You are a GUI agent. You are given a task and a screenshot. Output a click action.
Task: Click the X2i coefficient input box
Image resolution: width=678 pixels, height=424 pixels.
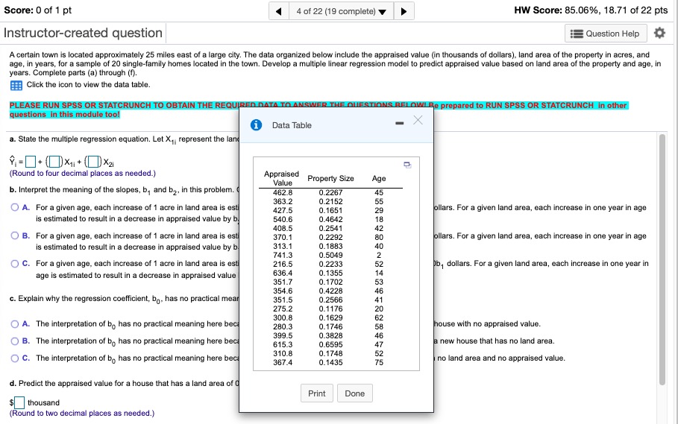pyautogui.click(x=94, y=162)
